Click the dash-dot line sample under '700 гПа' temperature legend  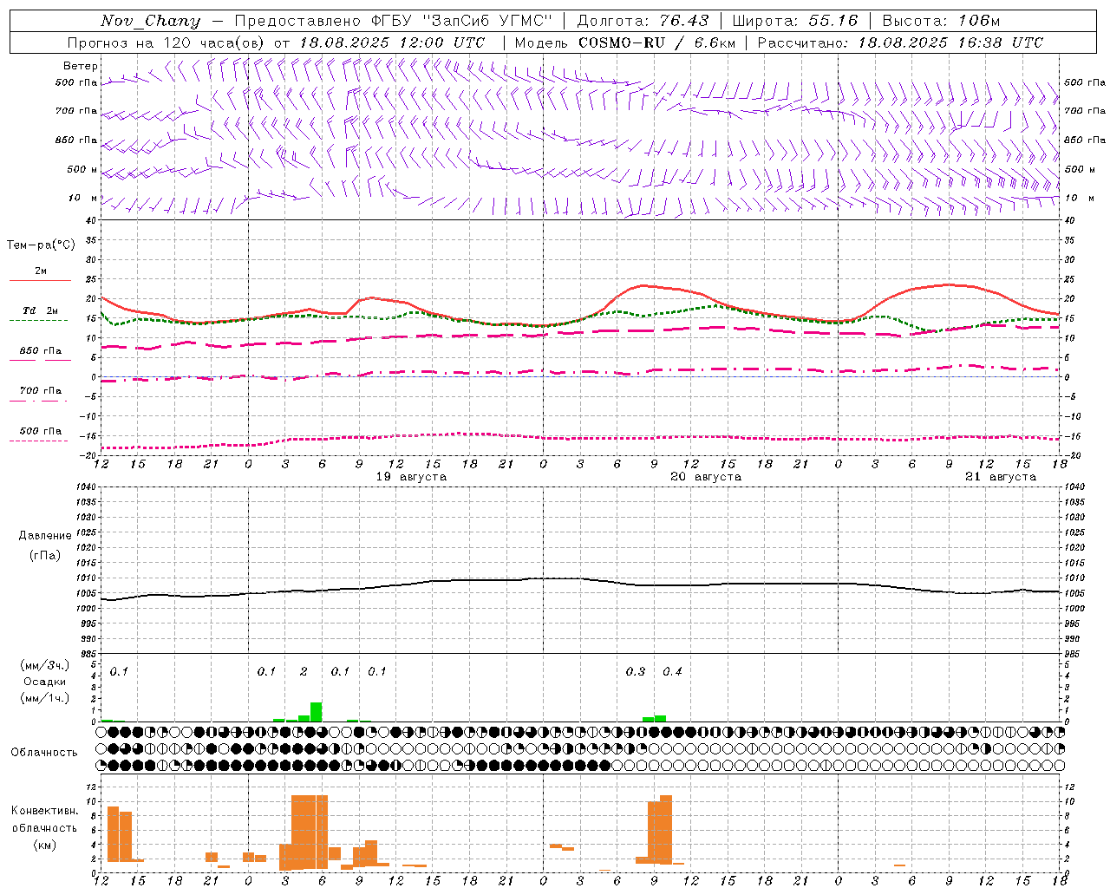tap(40, 401)
